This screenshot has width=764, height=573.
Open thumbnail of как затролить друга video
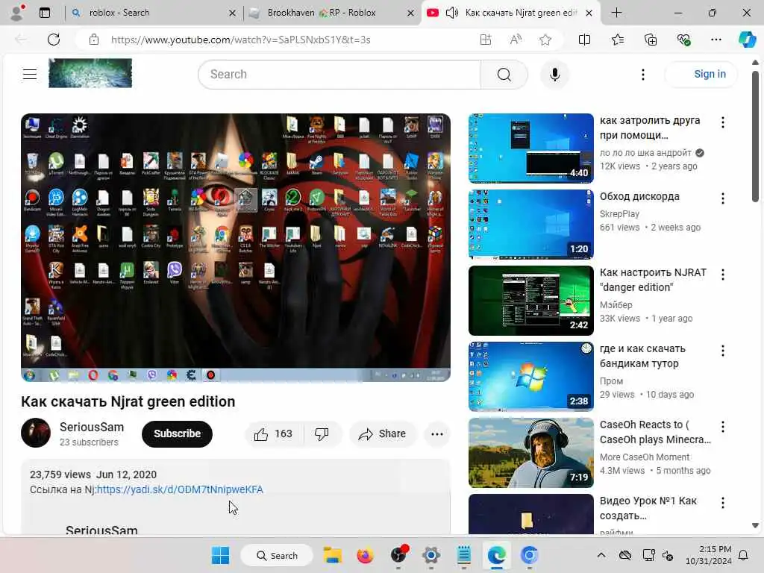click(x=531, y=148)
